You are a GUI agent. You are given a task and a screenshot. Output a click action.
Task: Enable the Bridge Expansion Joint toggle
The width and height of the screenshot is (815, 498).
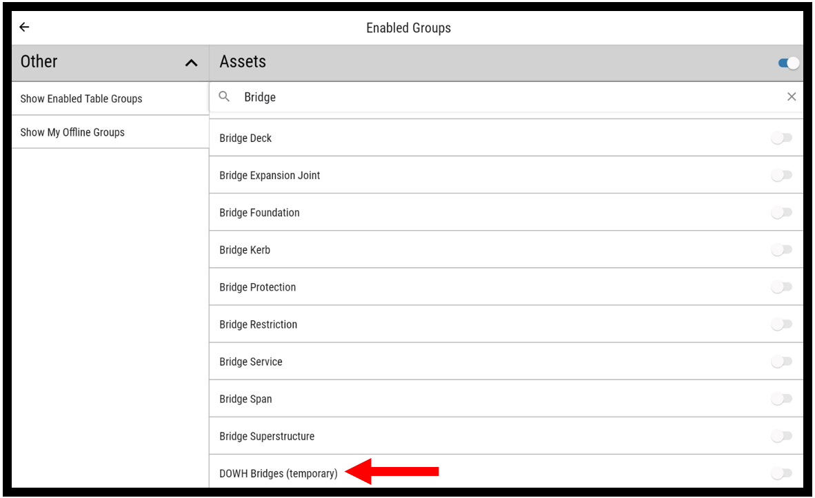point(781,176)
